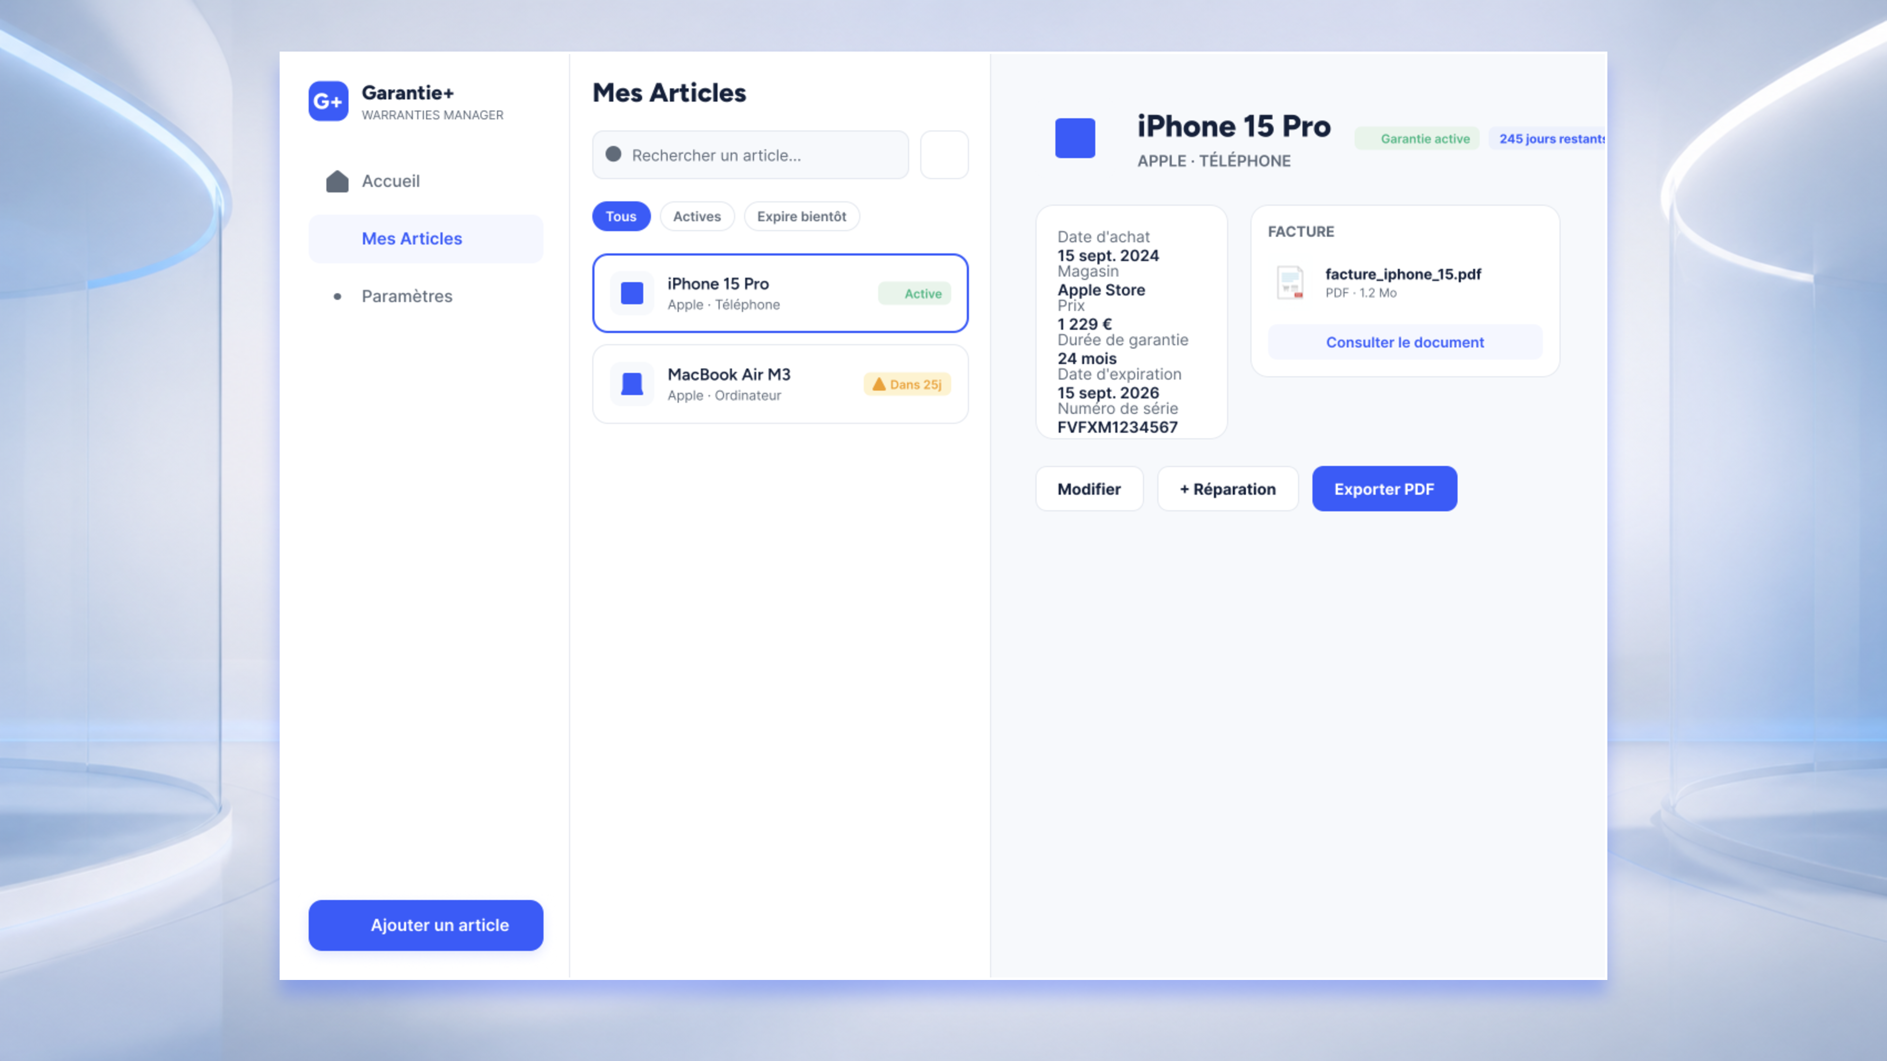Image resolution: width=1887 pixels, height=1061 pixels.
Task: Open the invoice via Consulter le document
Action: (1405, 342)
